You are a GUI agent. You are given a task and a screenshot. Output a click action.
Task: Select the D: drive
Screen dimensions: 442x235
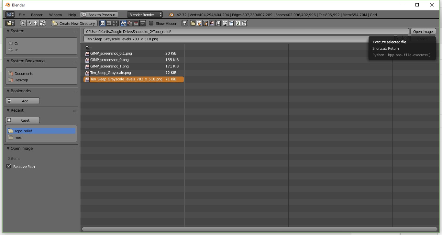[41, 50]
